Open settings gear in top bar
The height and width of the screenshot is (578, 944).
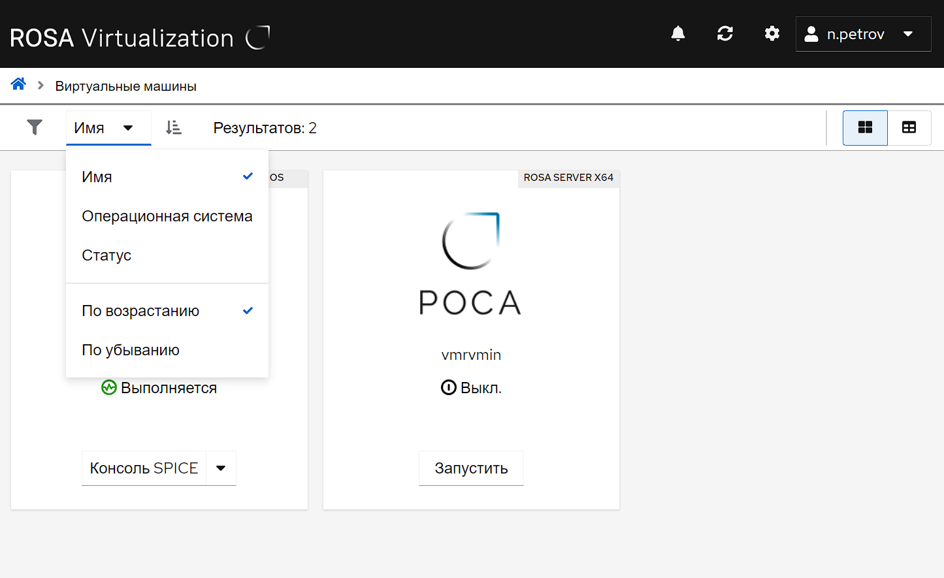[772, 34]
